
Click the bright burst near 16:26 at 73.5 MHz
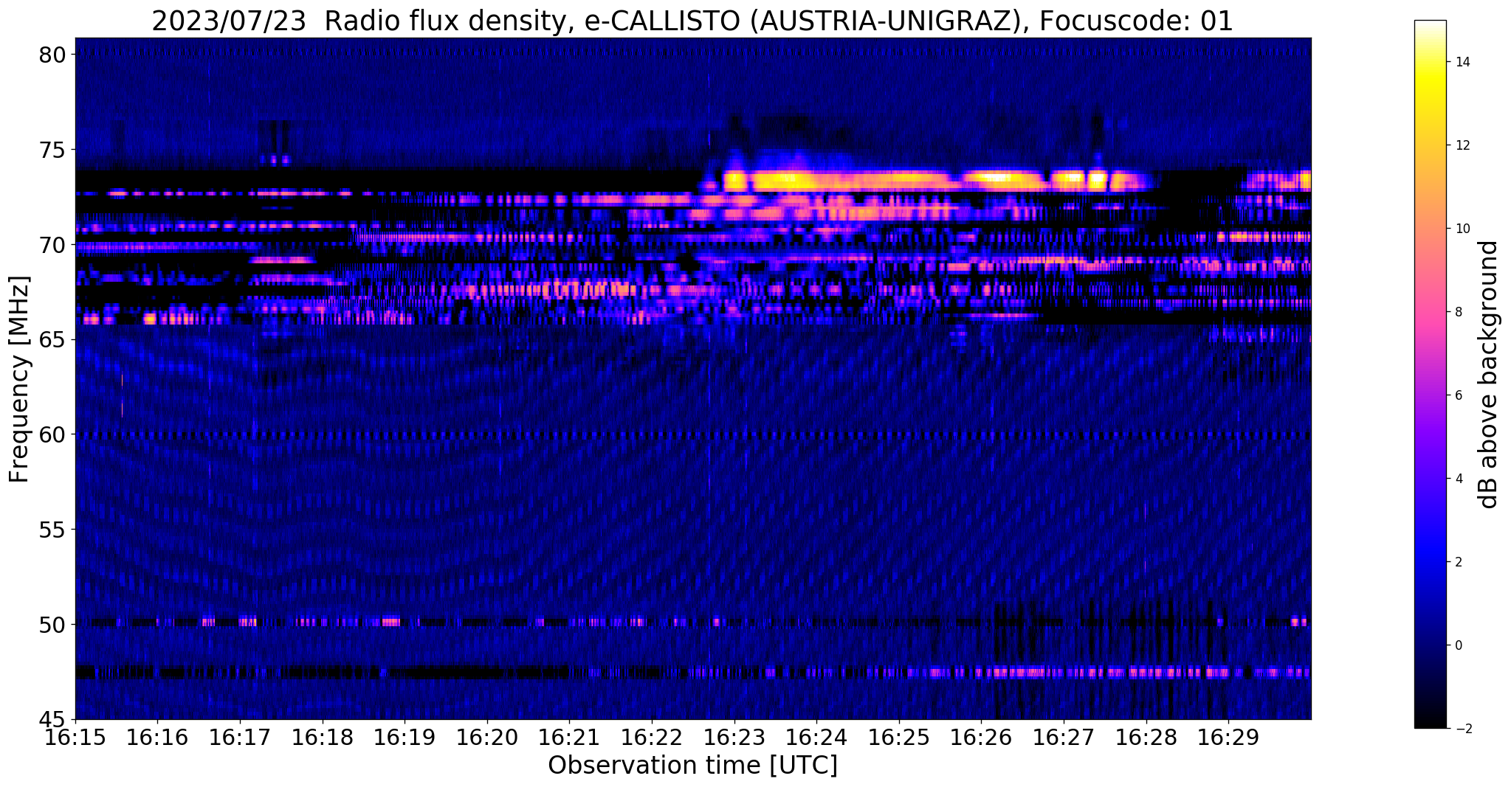(x=997, y=178)
